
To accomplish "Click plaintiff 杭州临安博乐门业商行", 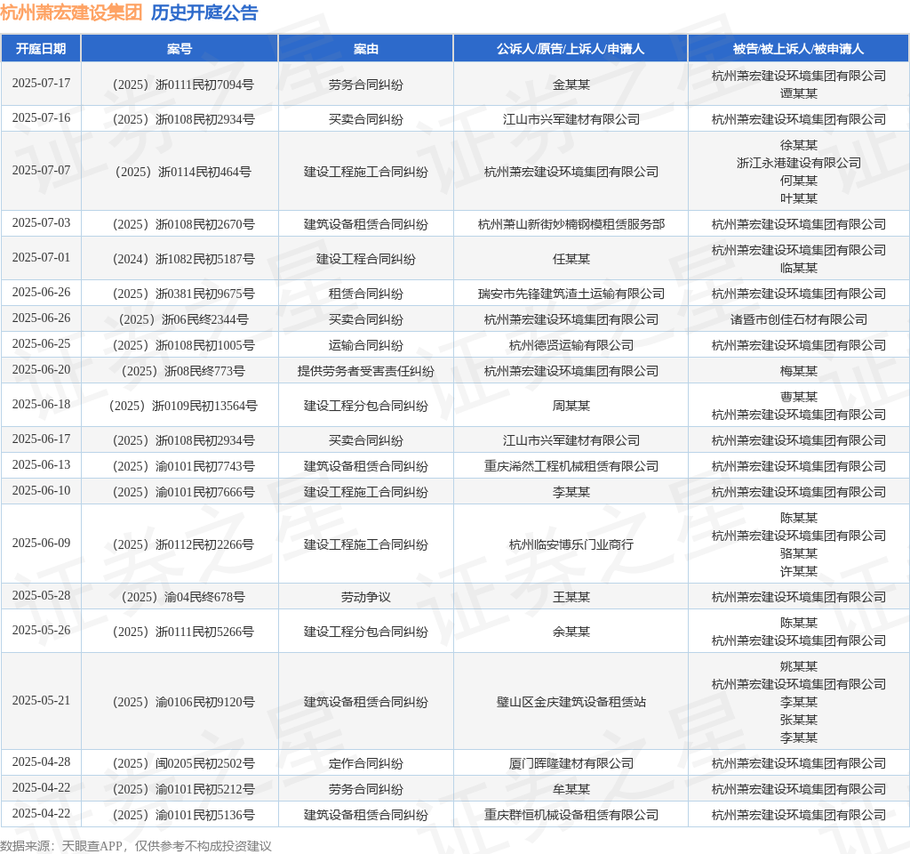I will click(x=571, y=545).
